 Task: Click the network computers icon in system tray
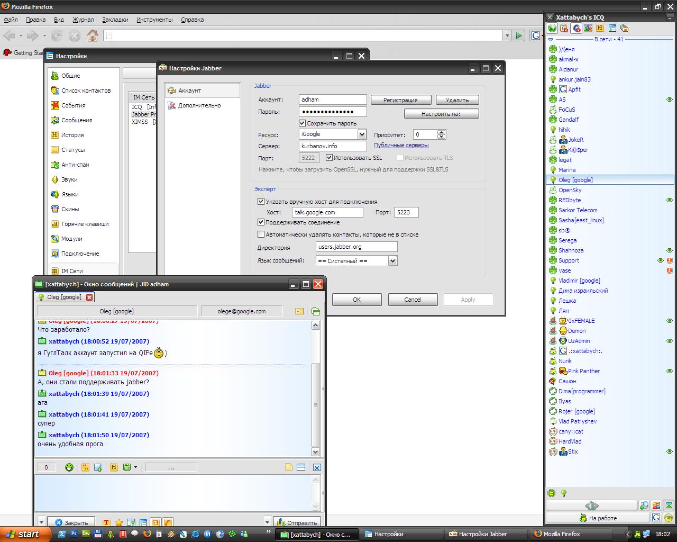tap(647, 534)
